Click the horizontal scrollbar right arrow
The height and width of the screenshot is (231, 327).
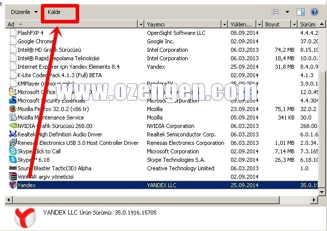314,200
